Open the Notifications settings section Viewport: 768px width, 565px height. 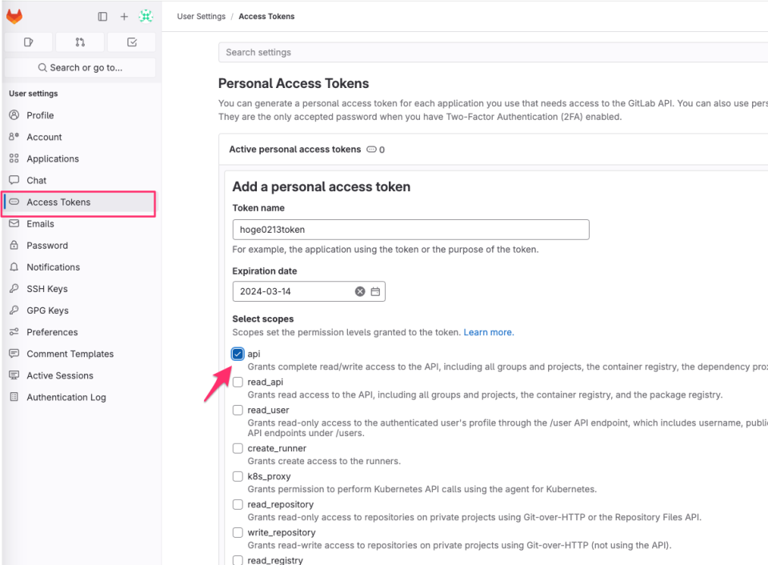click(x=54, y=266)
